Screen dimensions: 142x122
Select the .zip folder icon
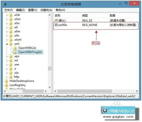[11, 73]
